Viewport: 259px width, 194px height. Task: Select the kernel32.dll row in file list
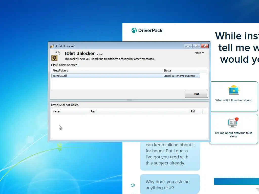click(125, 76)
